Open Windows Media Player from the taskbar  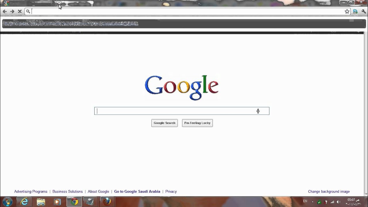(x=57, y=202)
